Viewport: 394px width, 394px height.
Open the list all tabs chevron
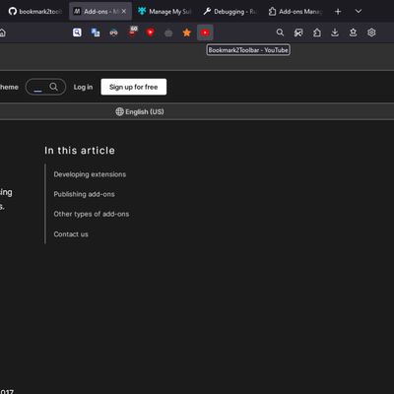[359, 12]
